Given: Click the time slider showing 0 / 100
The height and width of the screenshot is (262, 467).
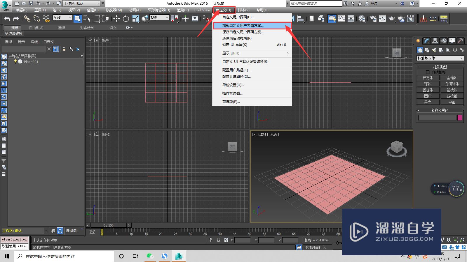Looking at the screenshot, I should click(x=109, y=225).
